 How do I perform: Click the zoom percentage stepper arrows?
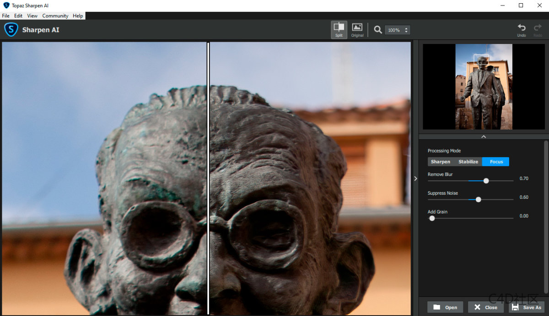click(x=407, y=29)
